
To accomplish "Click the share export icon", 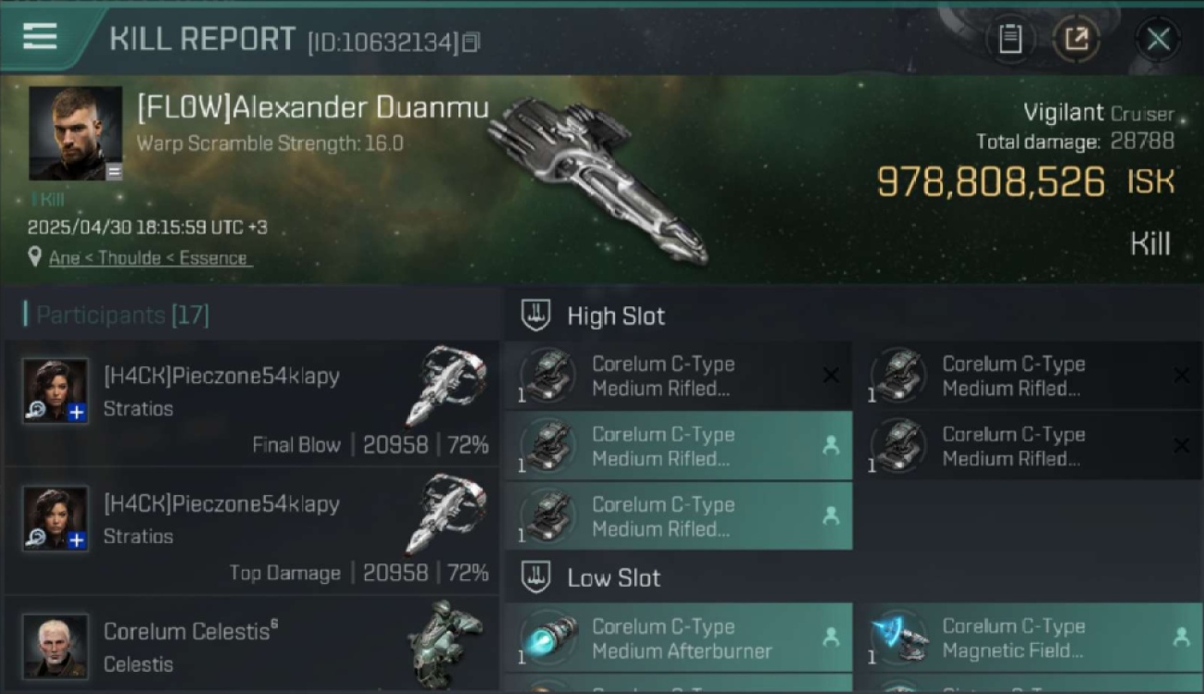I will point(1076,39).
